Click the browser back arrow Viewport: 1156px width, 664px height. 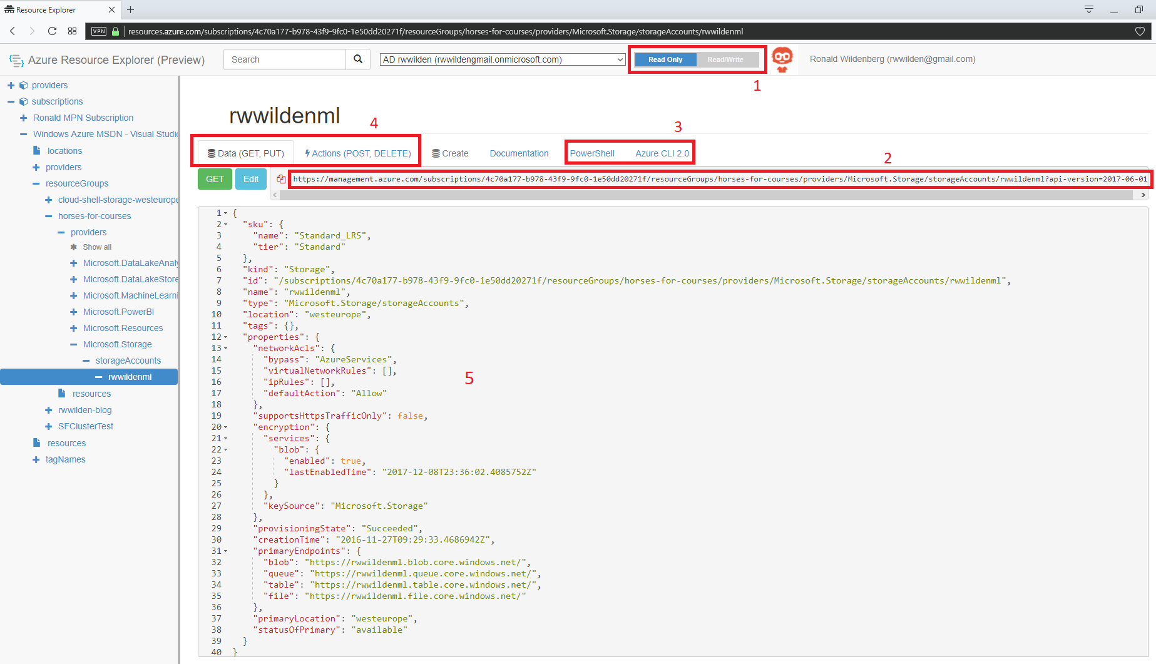[13, 31]
